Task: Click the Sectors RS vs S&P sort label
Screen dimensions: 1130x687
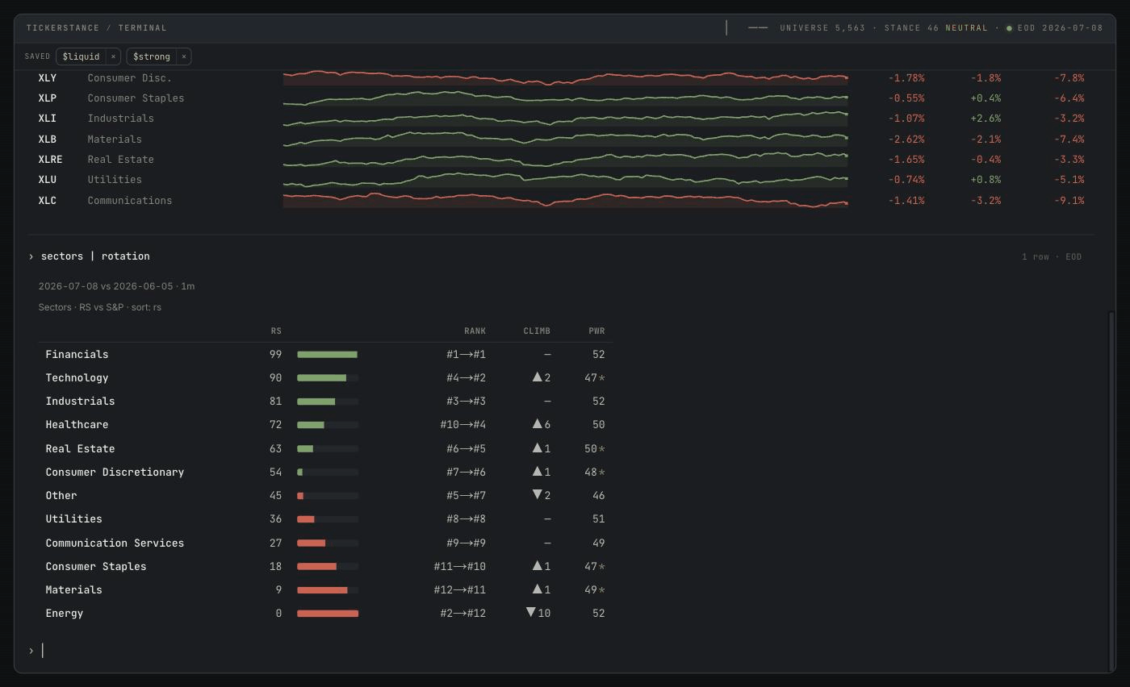Action: [100, 307]
